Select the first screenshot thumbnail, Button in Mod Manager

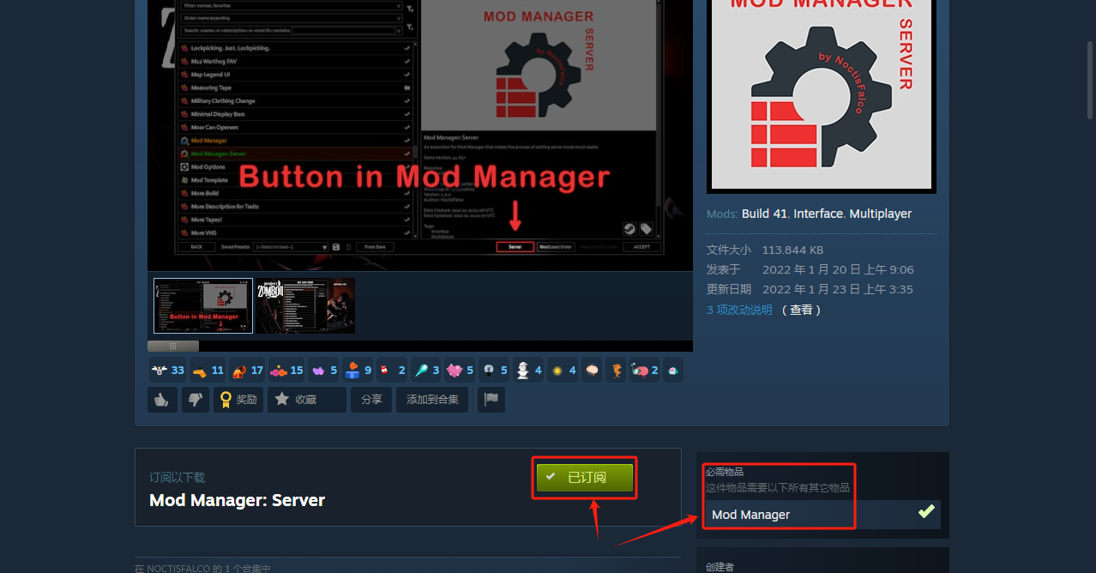[x=203, y=305]
